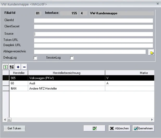
Task: Click the row selector of the Audi row
Action: click(x=6, y=83)
